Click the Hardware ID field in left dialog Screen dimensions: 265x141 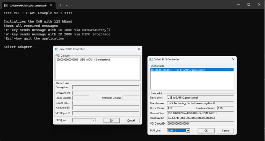pyautogui.click(x=106, y=108)
